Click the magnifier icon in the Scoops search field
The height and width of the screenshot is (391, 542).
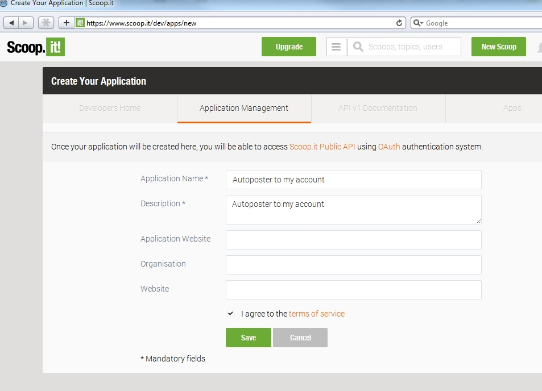coord(358,46)
